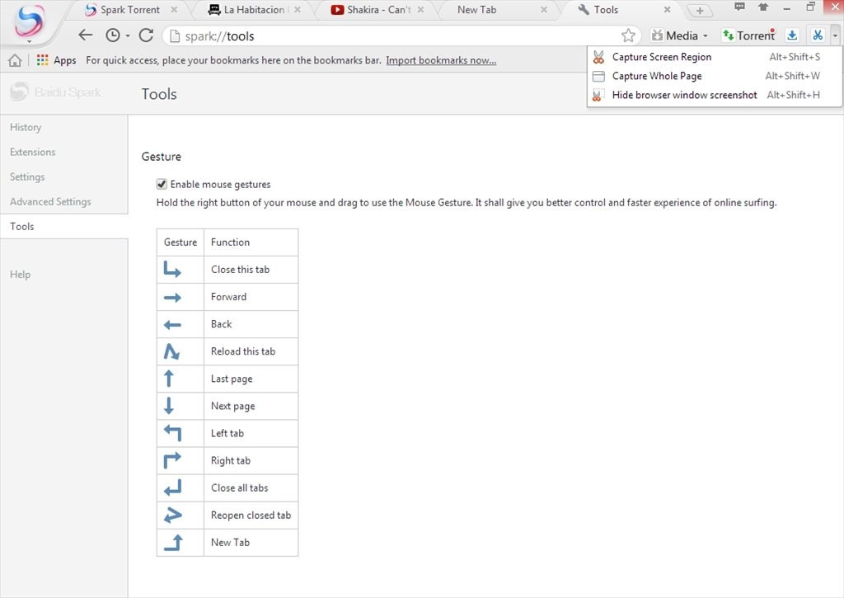Collapse the screenshot options dropdown arrow
This screenshot has width=844, height=598.
coord(835,35)
